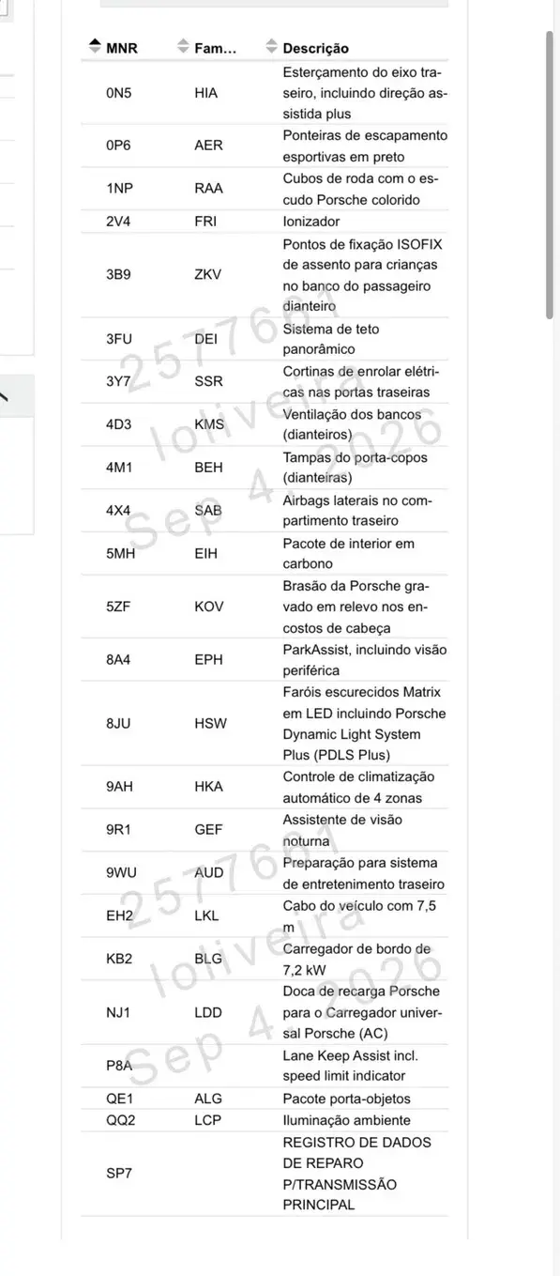
Task: Select the 3B9 ISOFIX row
Action: click(x=265, y=275)
